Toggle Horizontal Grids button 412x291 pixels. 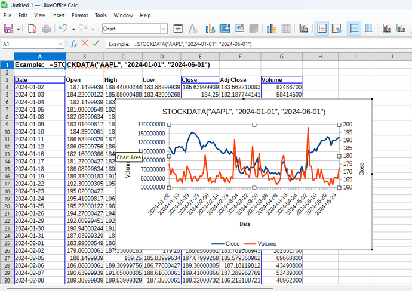tap(354, 29)
